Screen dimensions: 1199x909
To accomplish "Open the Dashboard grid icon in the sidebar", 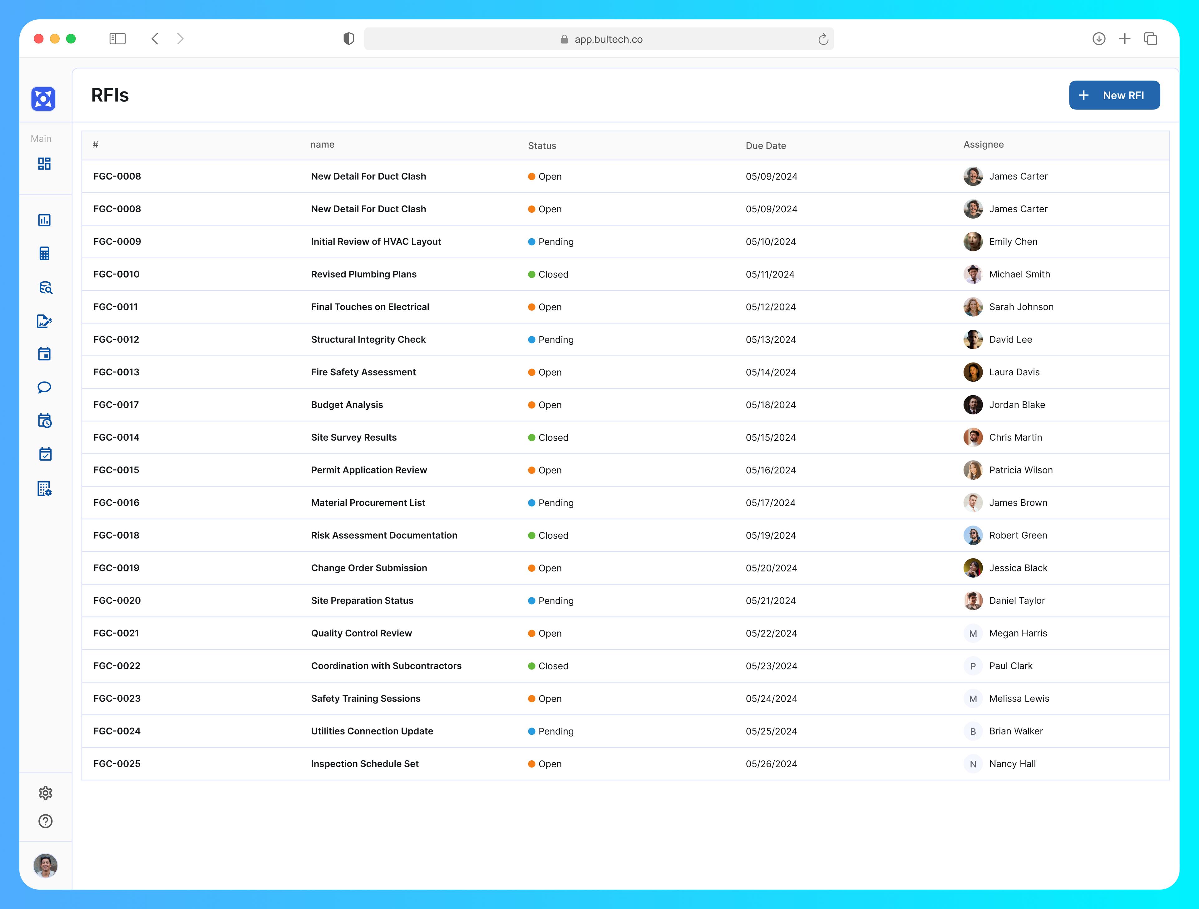I will [x=44, y=163].
